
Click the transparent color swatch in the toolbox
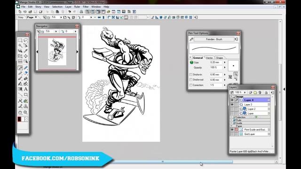coord(26,119)
